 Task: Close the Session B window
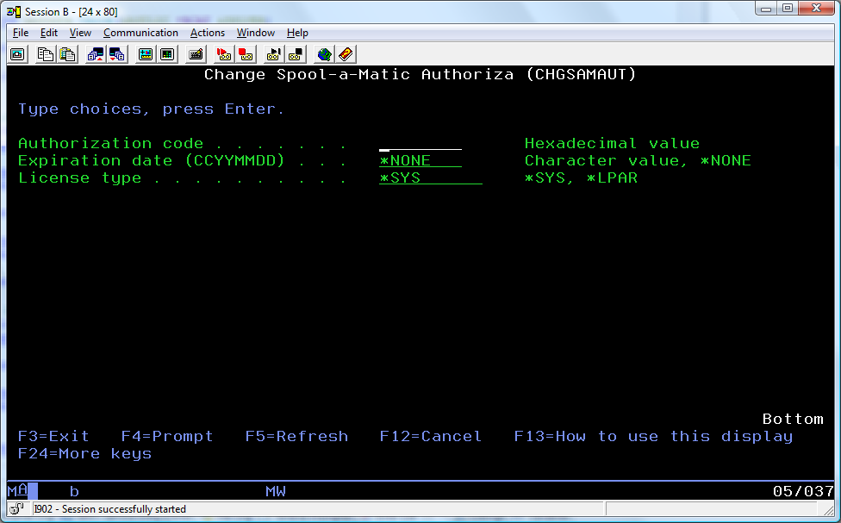click(816, 9)
